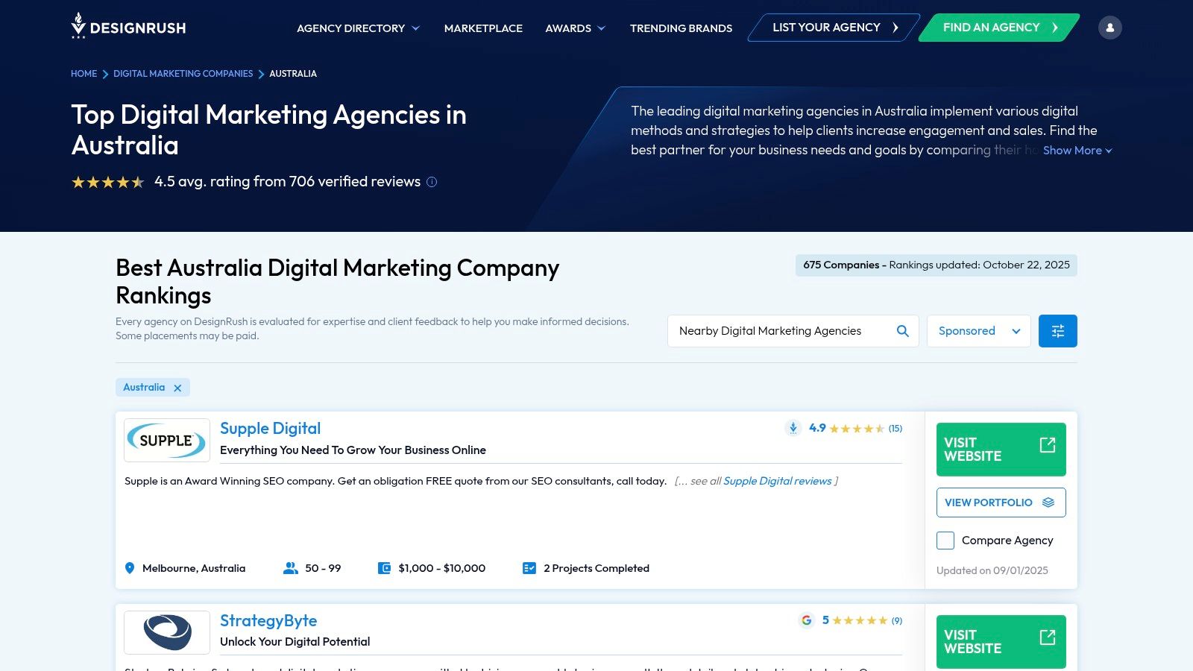Open the StrategyByte agency title
The height and width of the screenshot is (671, 1193).
(268, 621)
